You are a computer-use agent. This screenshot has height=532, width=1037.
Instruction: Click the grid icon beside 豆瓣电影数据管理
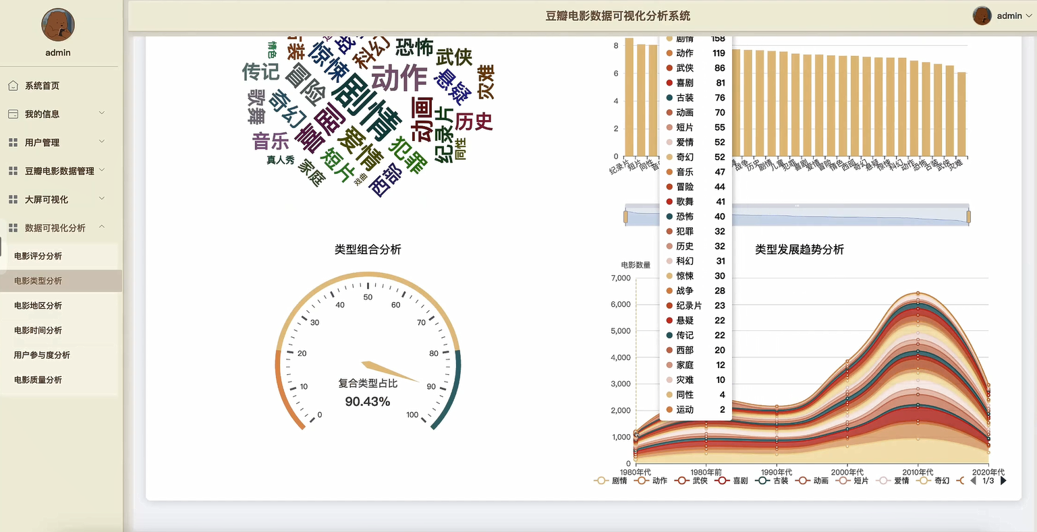pyautogui.click(x=13, y=171)
